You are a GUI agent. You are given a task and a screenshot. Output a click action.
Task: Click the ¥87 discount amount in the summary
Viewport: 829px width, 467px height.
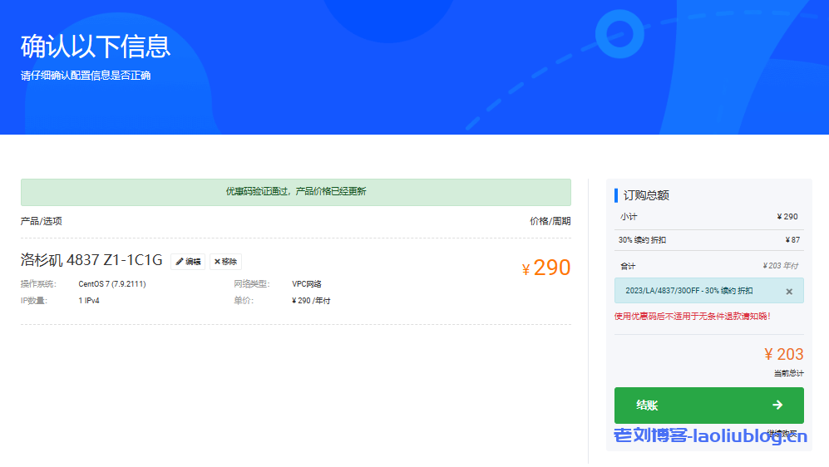pos(791,240)
